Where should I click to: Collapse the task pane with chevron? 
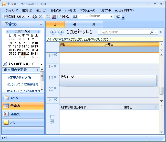(x=156, y=107)
